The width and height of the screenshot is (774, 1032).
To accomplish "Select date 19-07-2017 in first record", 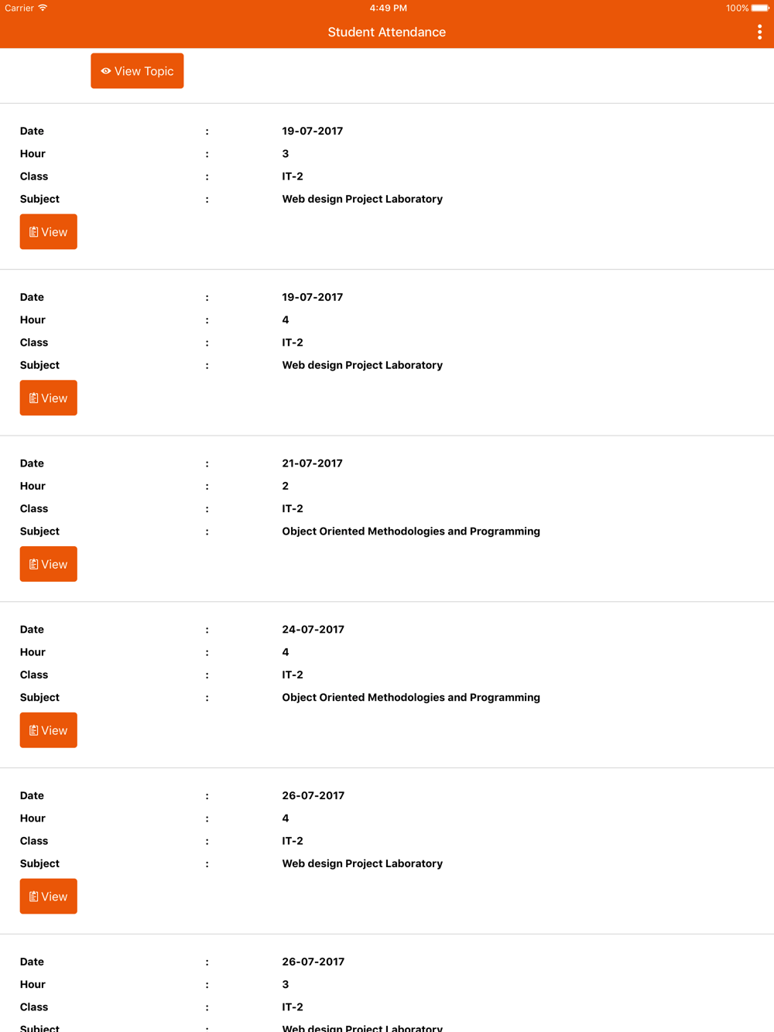I will pos(313,131).
